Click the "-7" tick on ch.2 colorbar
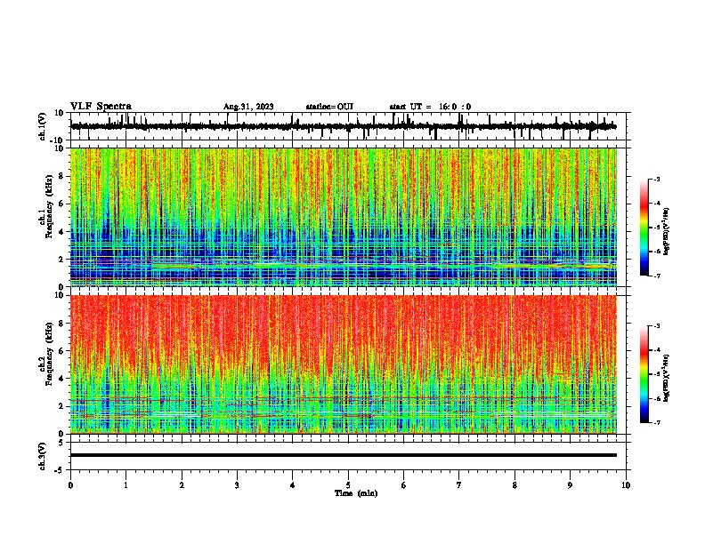705x544 pixels. point(656,422)
